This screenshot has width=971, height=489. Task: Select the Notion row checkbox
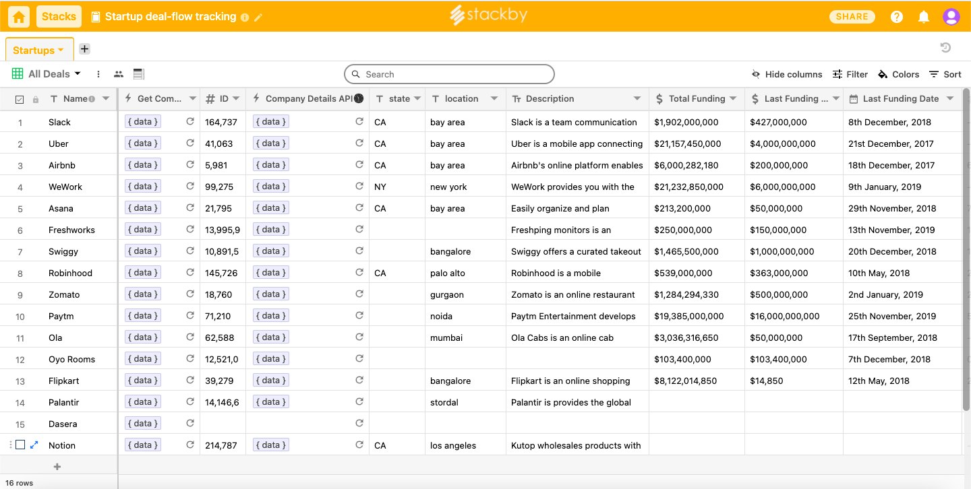click(x=20, y=445)
